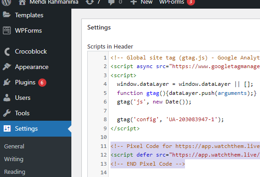Open the Mehdi Rahmaninia site link
The height and width of the screenshot is (177, 260).
54,2
